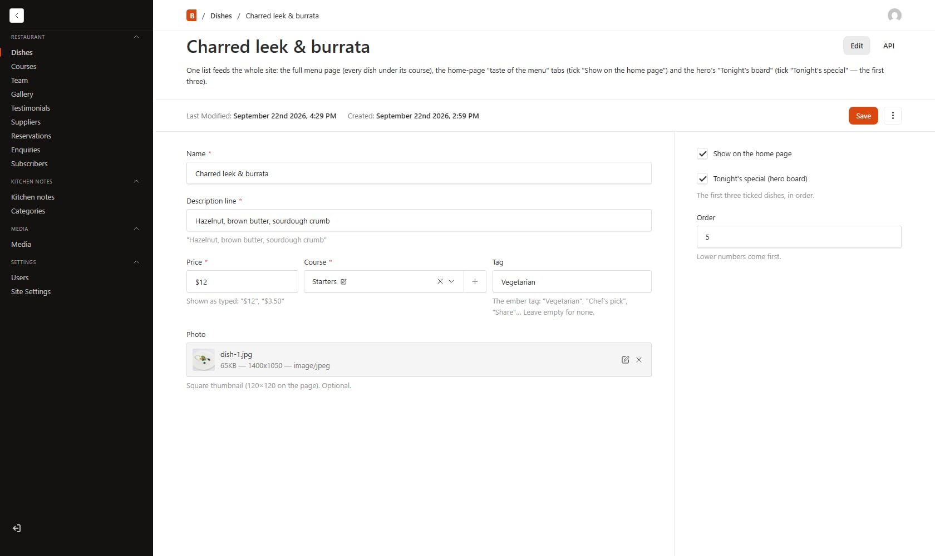Open Suppliers in the sidebar
This screenshot has height=556, width=935.
coord(26,122)
